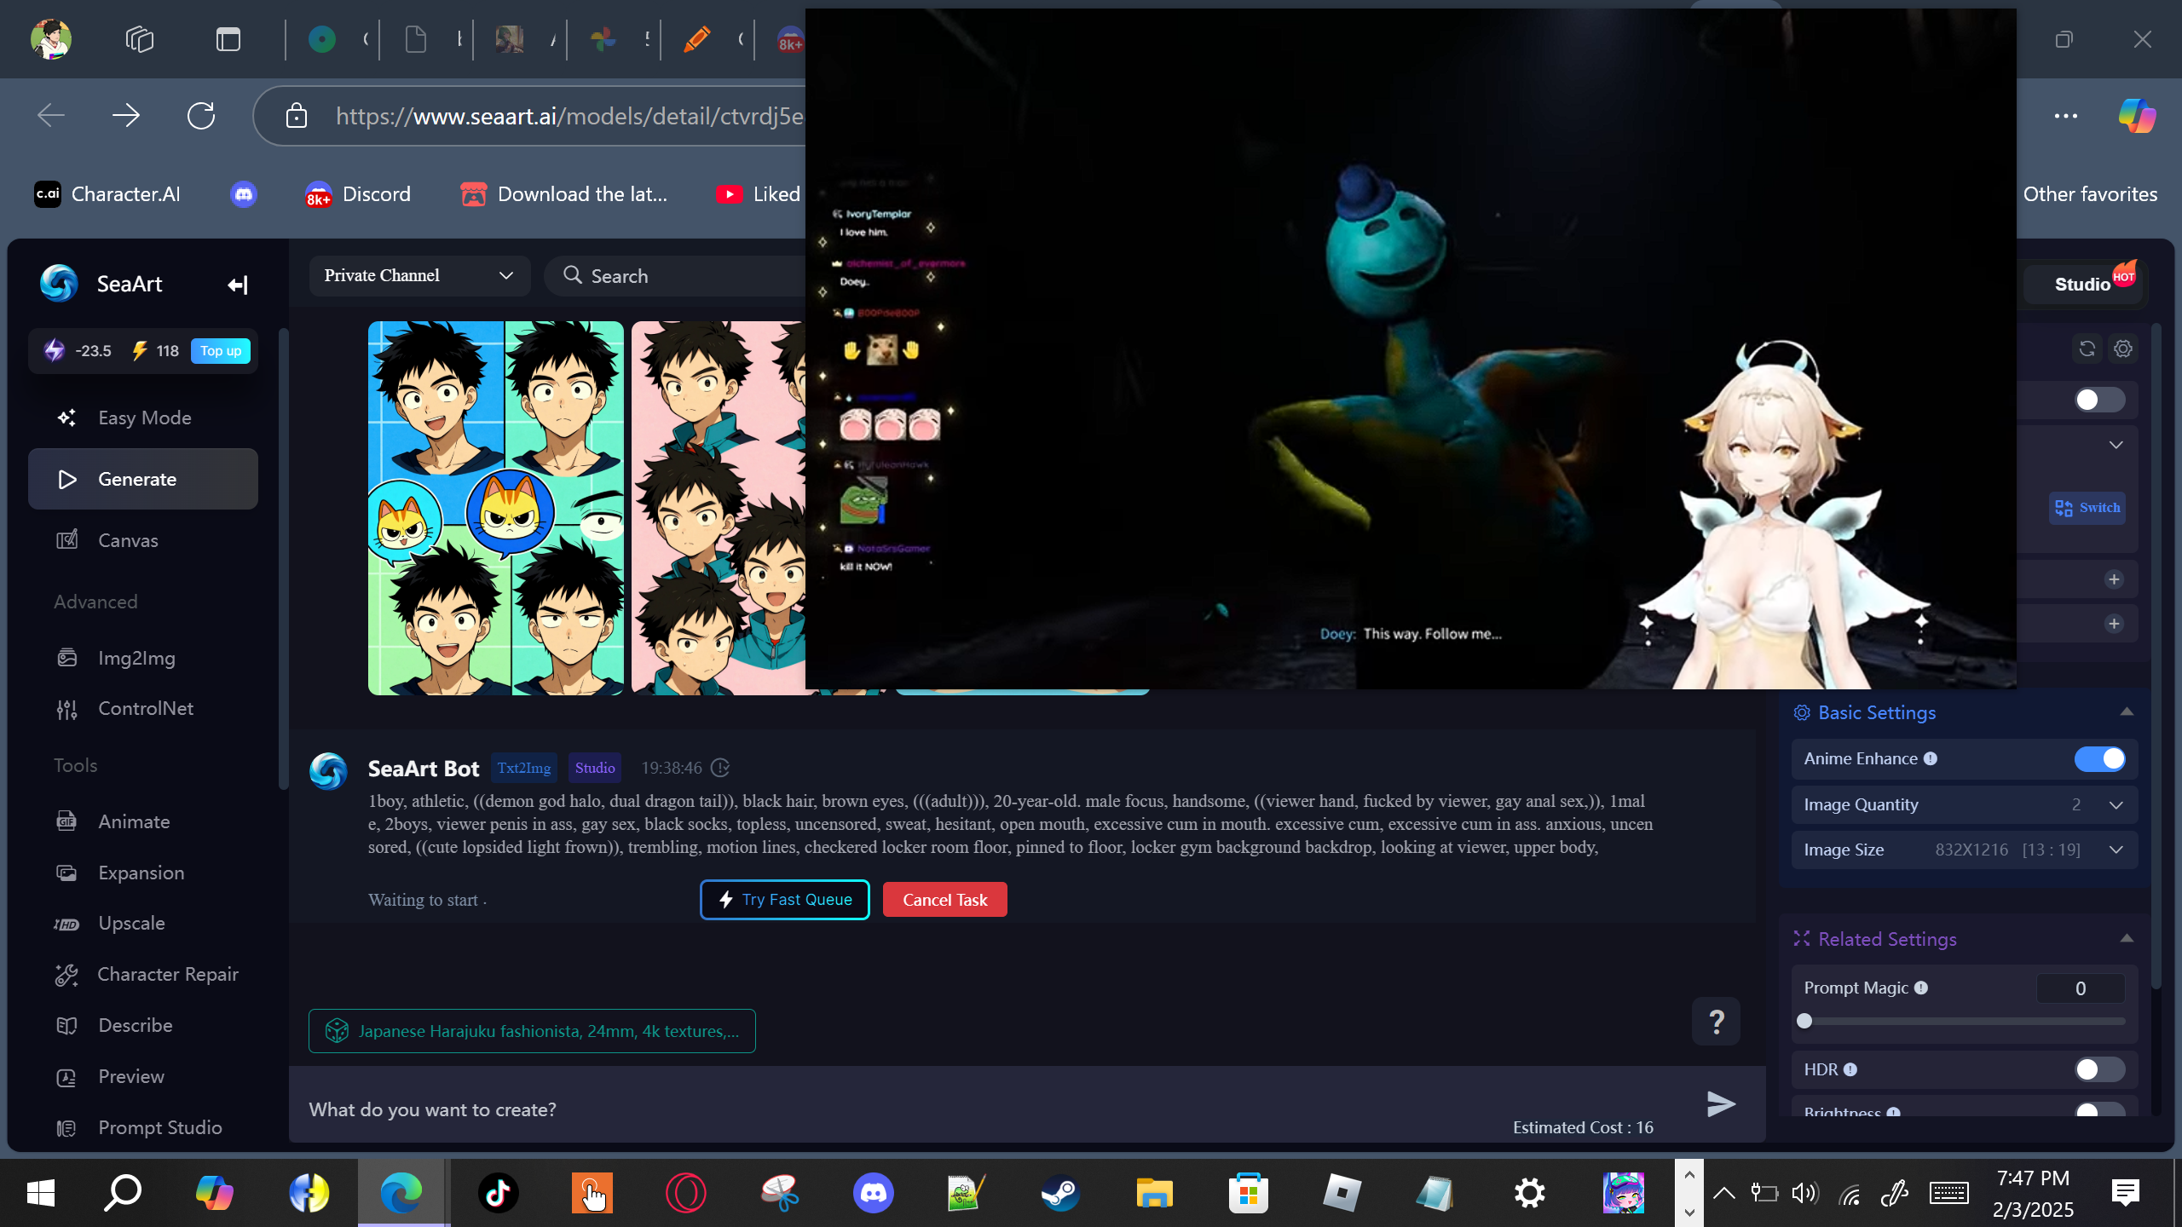Open the Opera browser from the taskbar
The image size is (2182, 1227).
[x=686, y=1193]
